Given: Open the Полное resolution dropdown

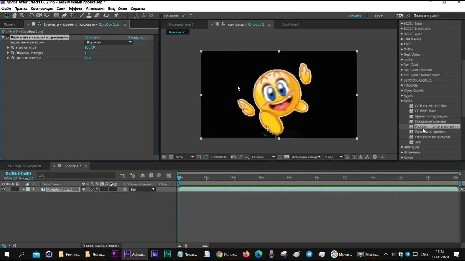Looking at the screenshot, I should [x=263, y=157].
